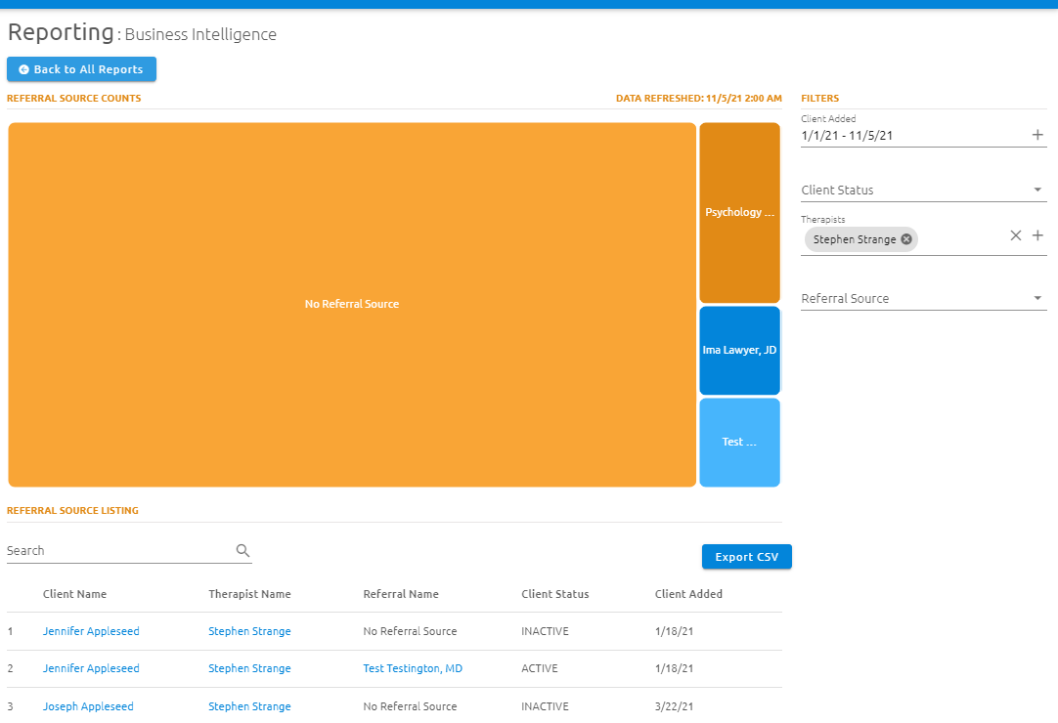Click the search magnifier icon
1058x723 pixels.
tap(242, 550)
